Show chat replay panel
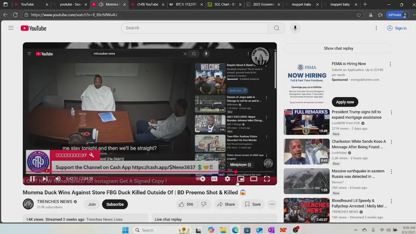This screenshot has height=234, width=416. [x=338, y=48]
